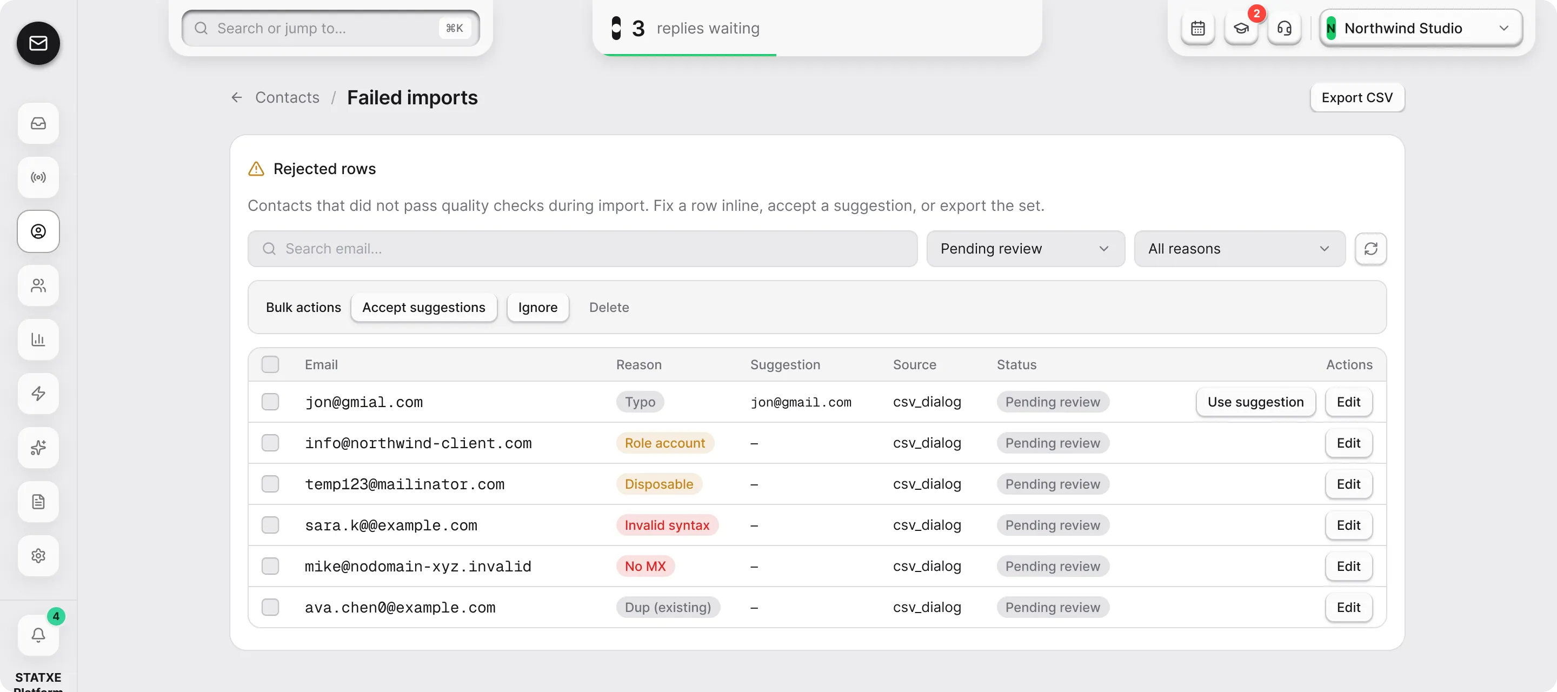
Task: Toggle the select-all checkbox in table header
Action: click(270, 364)
